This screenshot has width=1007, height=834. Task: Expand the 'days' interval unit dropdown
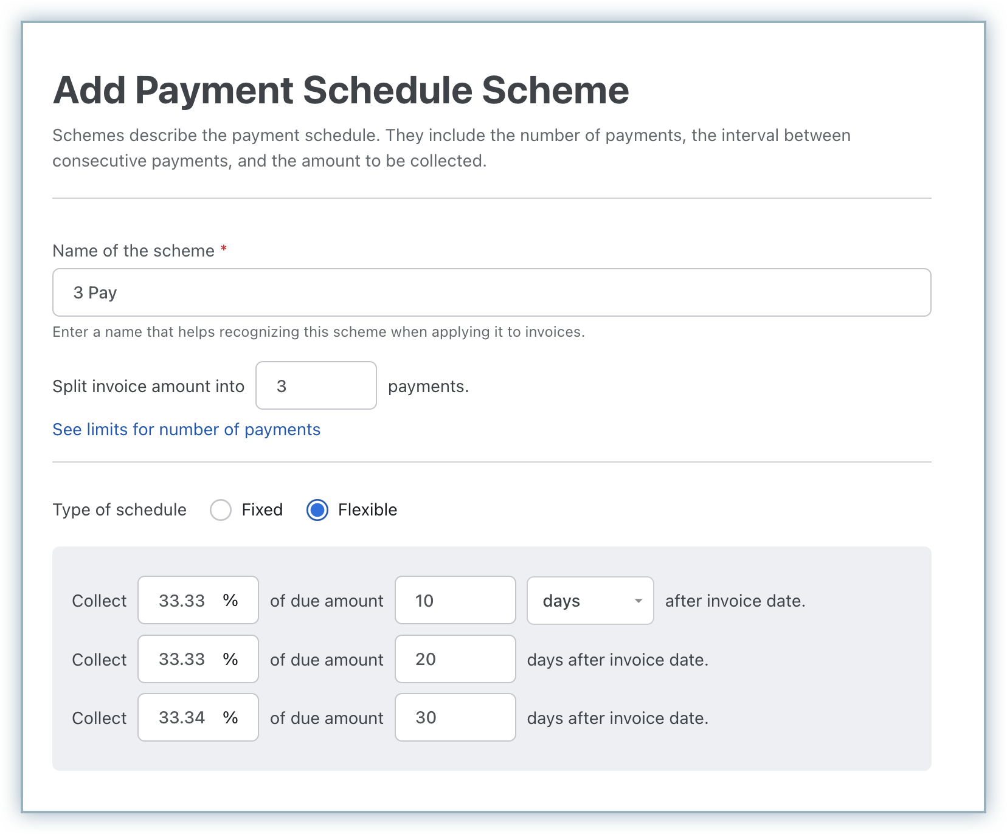point(590,601)
